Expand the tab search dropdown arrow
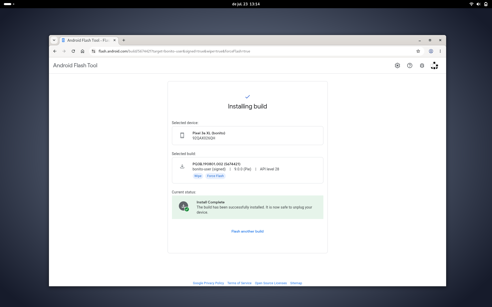 tap(54, 40)
